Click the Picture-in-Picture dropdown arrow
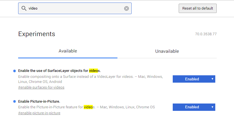Viewport: 234px width, 121px height. click(212, 107)
